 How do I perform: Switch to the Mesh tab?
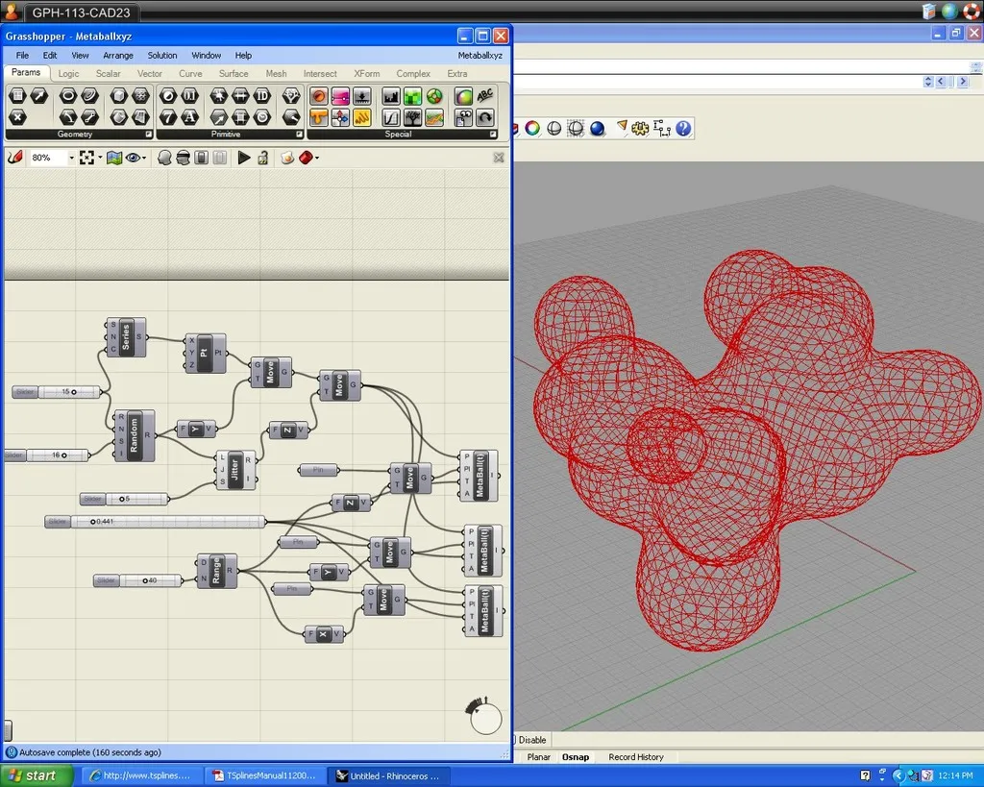(276, 73)
